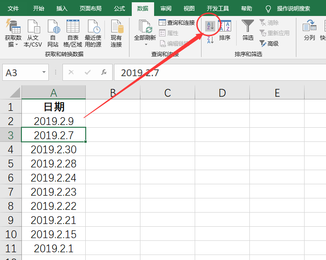Screen dimensions: 326x260
Task: Click the 自表格/区域 (From Table/Range) icon
Action: pos(73,26)
